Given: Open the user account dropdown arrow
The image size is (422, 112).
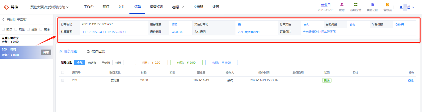Looking at the screenshot, I should tap(413, 7).
